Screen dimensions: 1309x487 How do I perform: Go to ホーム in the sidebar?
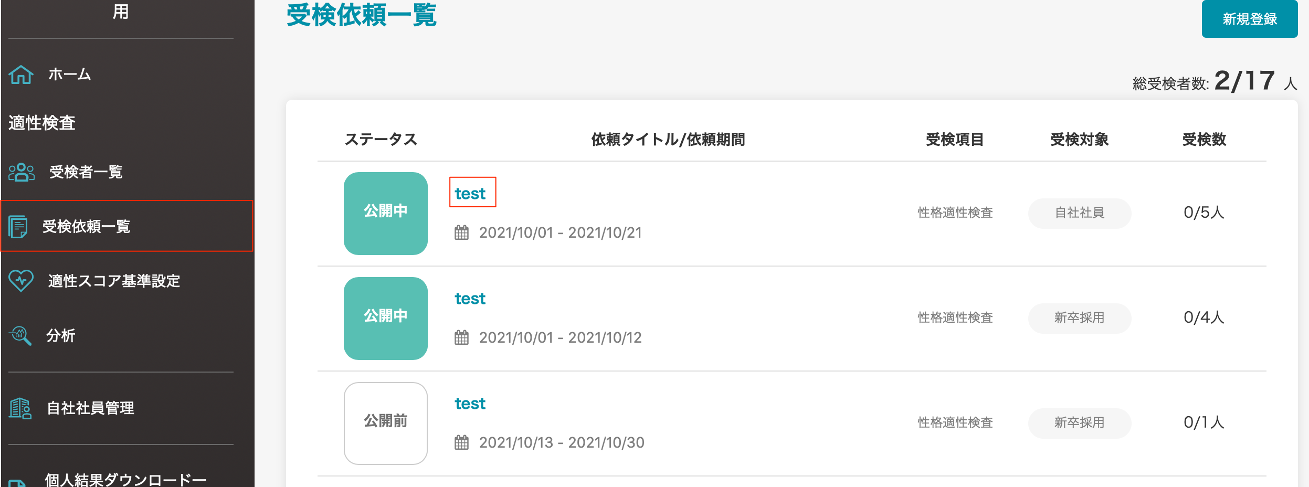(x=69, y=75)
